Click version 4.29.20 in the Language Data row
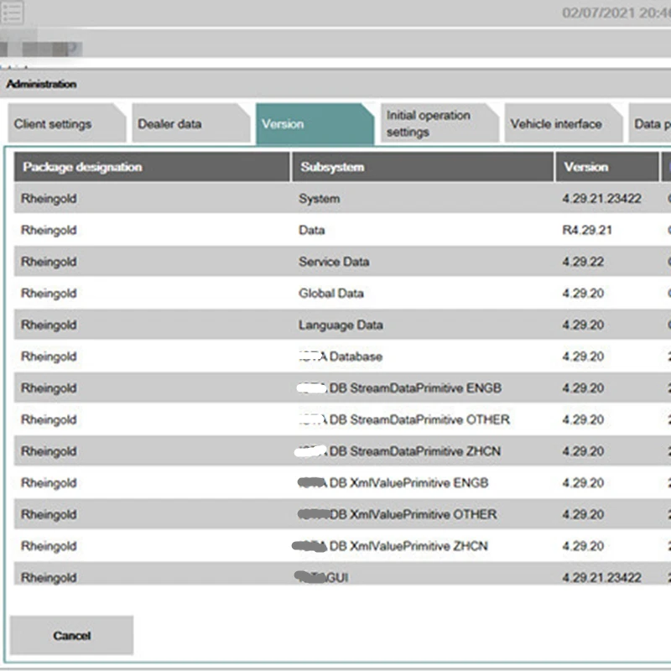Screen dimensions: 671x671 tap(583, 325)
